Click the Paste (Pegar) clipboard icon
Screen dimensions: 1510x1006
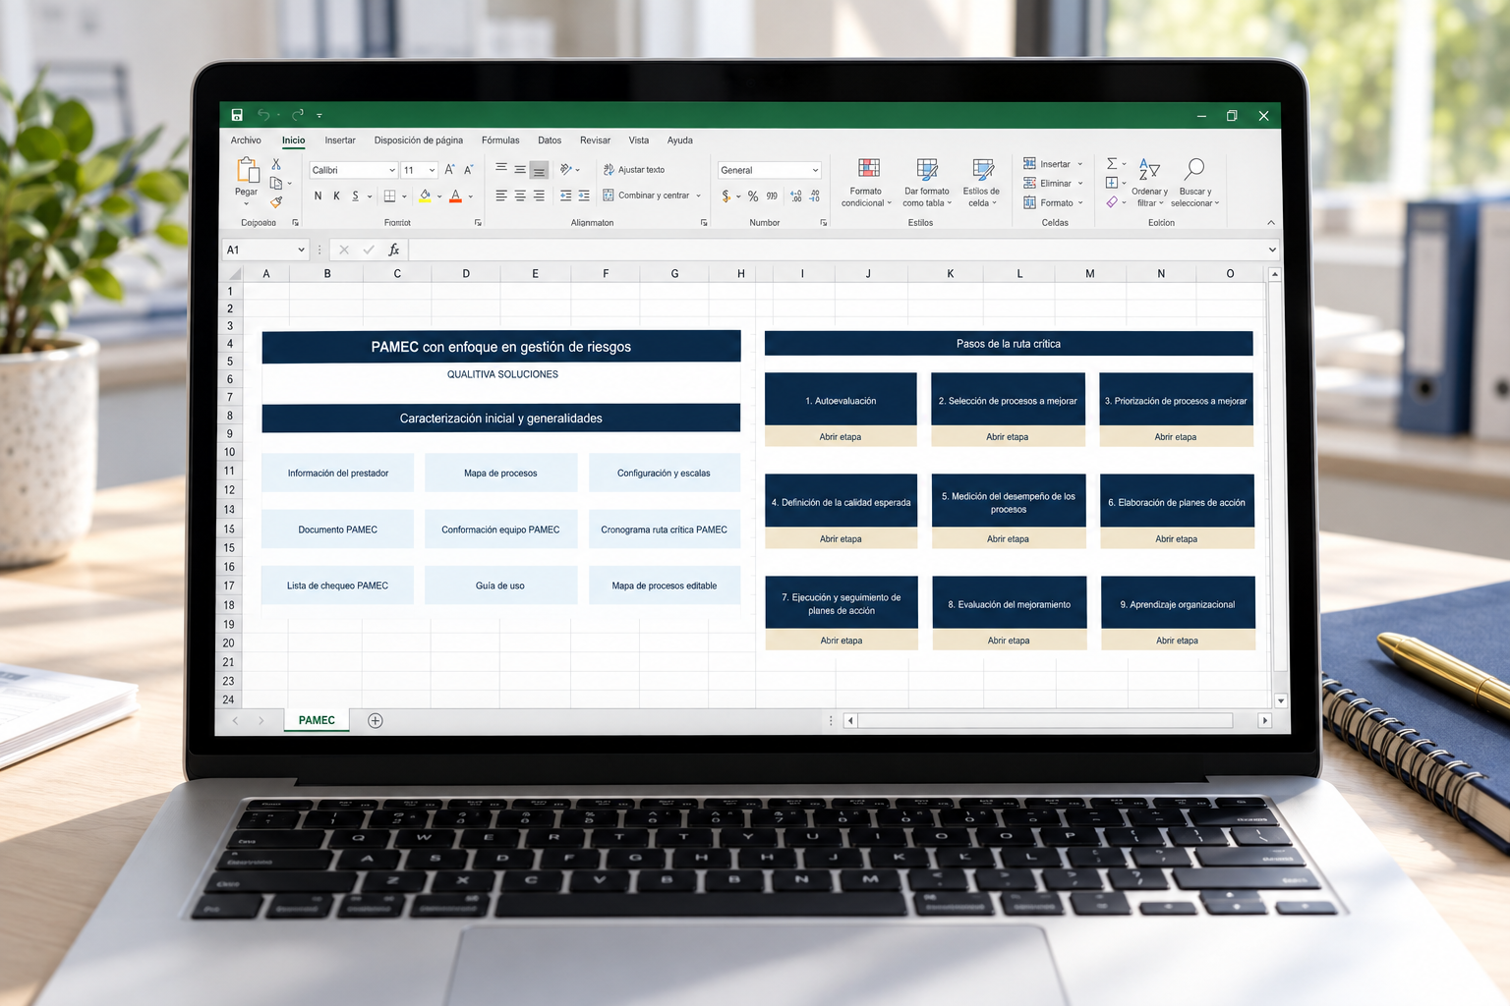(248, 170)
